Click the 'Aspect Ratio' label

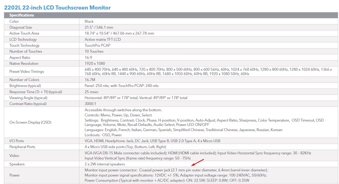pos(20,58)
